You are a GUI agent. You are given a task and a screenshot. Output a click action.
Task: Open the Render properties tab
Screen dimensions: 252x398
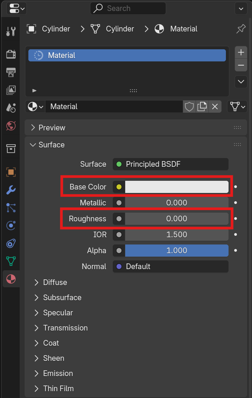coord(11,54)
